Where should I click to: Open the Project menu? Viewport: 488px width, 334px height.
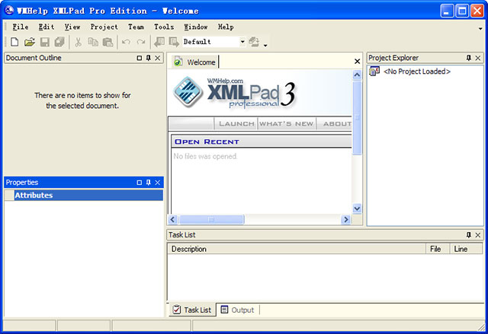click(104, 27)
